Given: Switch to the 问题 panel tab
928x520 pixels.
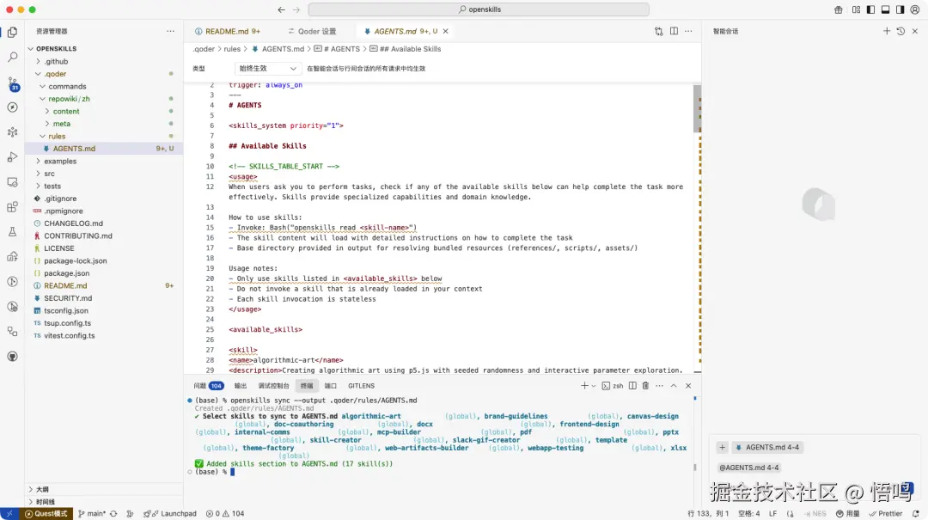Looking at the screenshot, I should (x=200, y=386).
